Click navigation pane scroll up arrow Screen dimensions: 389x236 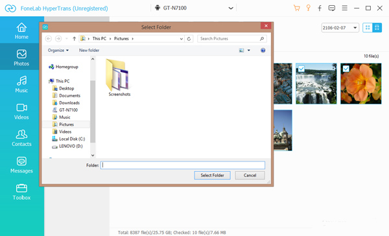click(x=93, y=59)
